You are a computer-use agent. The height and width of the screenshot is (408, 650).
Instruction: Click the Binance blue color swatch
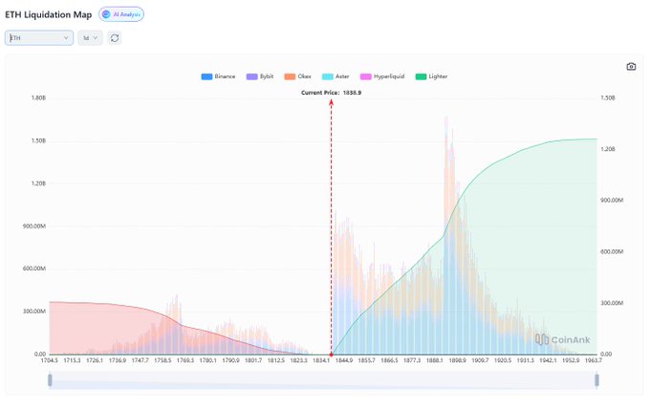[x=206, y=76]
